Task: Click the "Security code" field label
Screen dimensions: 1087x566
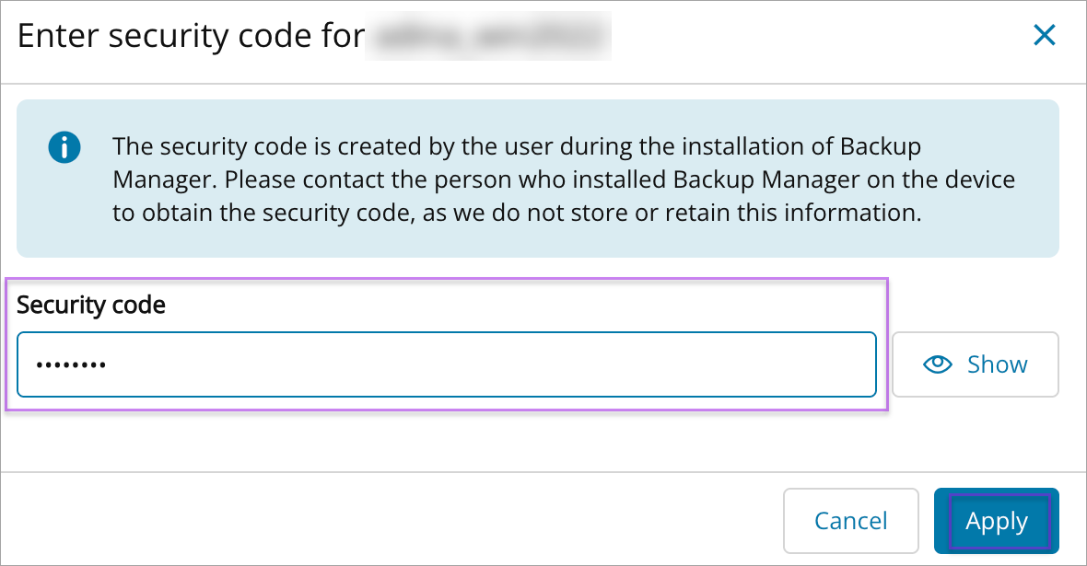Action: [x=91, y=306]
